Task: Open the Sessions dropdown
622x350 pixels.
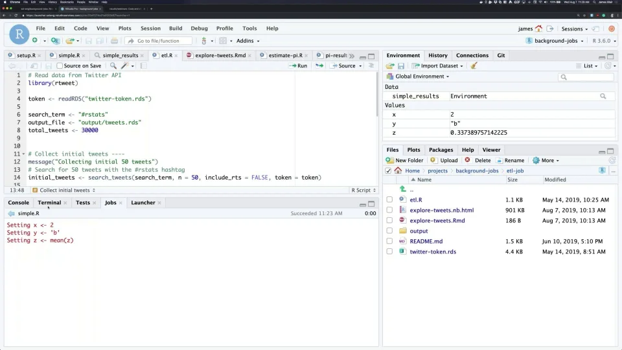Action: tap(575, 29)
